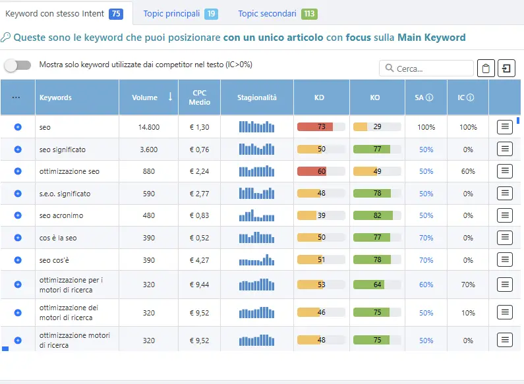Image resolution: width=524 pixels, height=384 pixels.
Task: Click the CPC value € 9,44
Action: point(199,285)
